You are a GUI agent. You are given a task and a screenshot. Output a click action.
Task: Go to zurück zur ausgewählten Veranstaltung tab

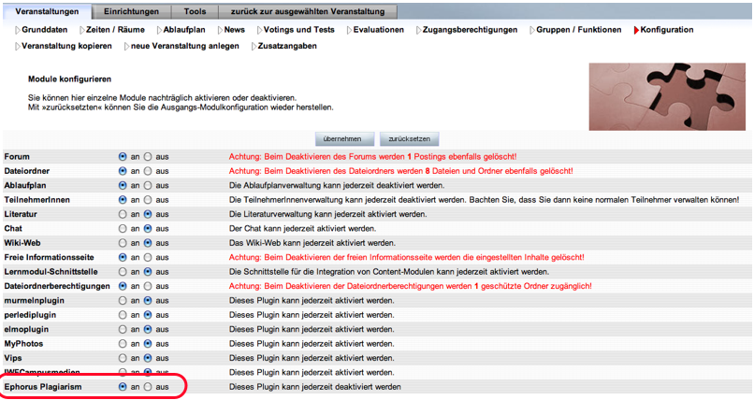pos(308,11)
